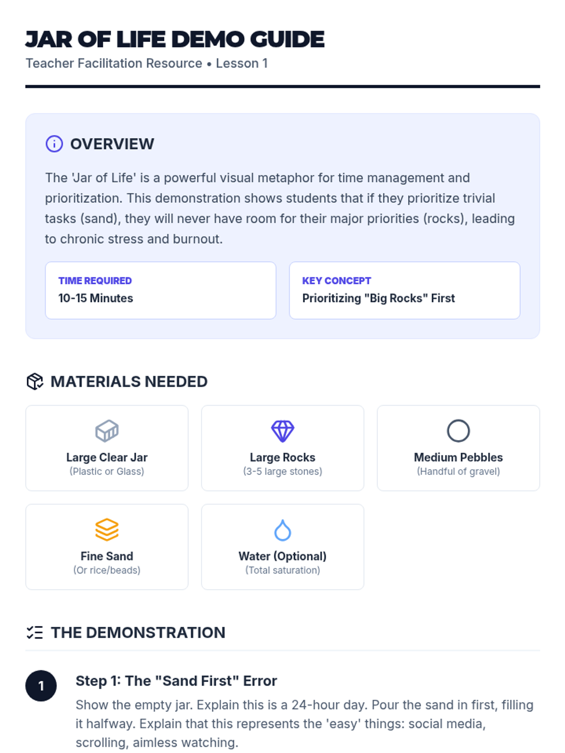Viewport: 565px width, 753px height.
Task: Select the Key Concept card
Action: (x=404, y=290)
